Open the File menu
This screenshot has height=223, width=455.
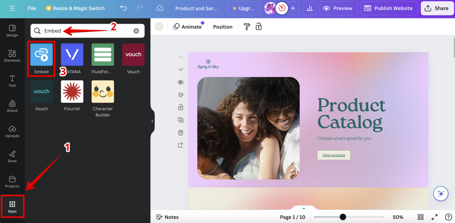pyautogui.click(x=32, y=8)
